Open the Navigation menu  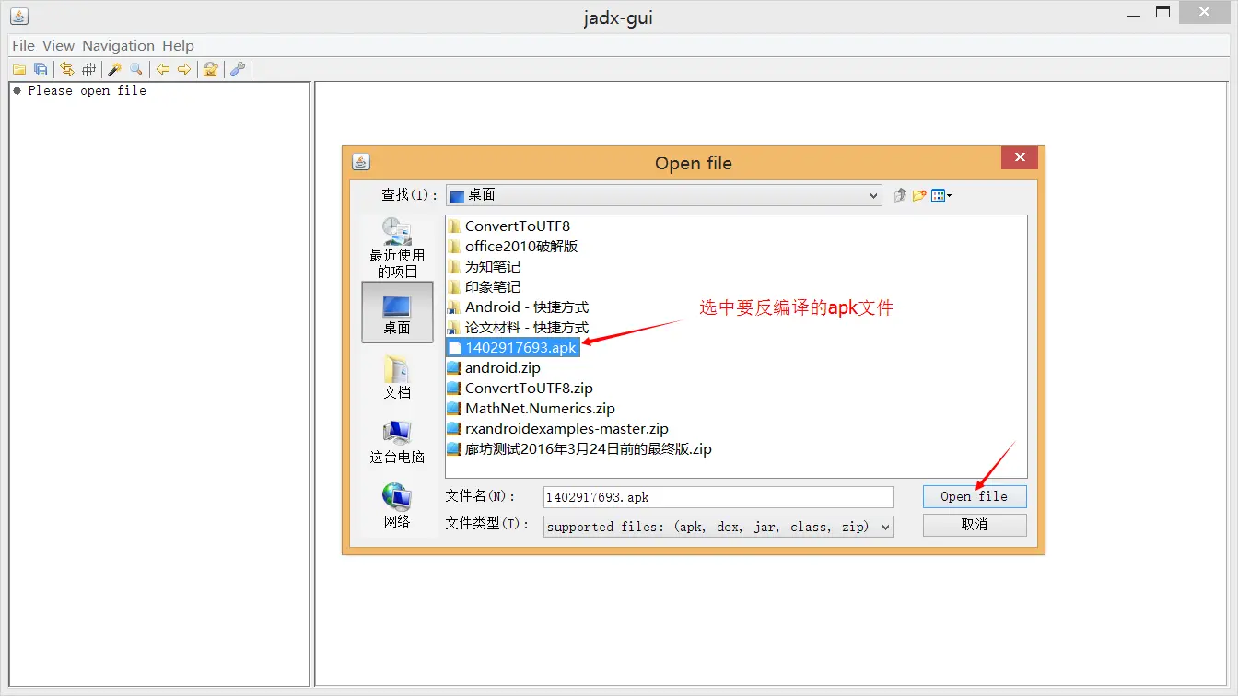tap(118, 45)
